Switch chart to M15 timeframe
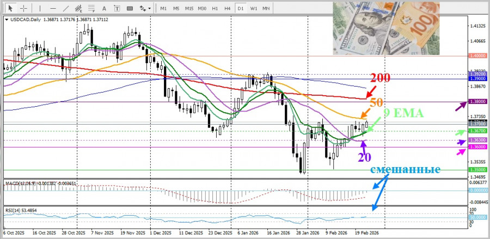The width and height of the screenshot is (490, 239). coord(189,8)
